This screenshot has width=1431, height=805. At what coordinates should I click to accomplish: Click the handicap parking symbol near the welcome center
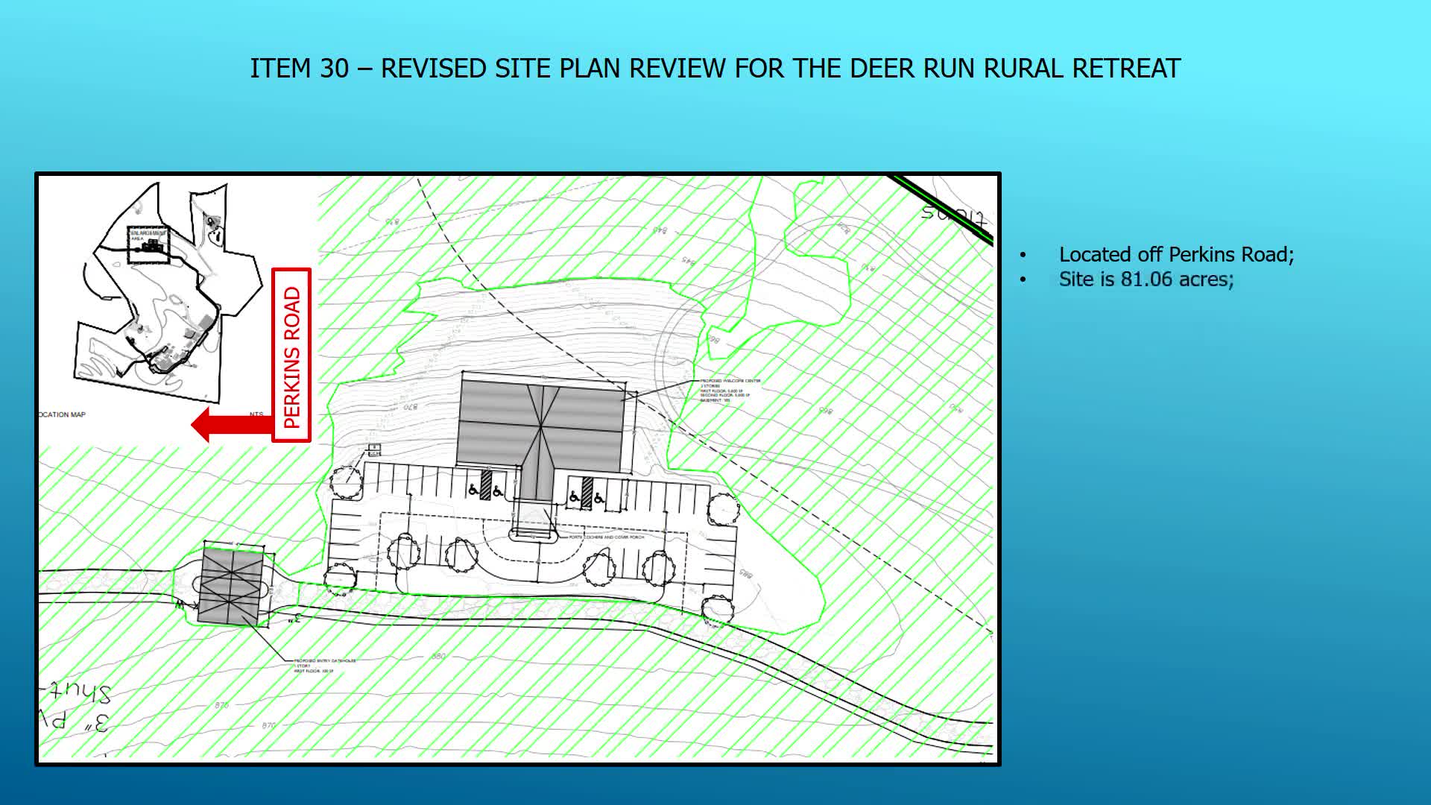(x=473, y=491)
